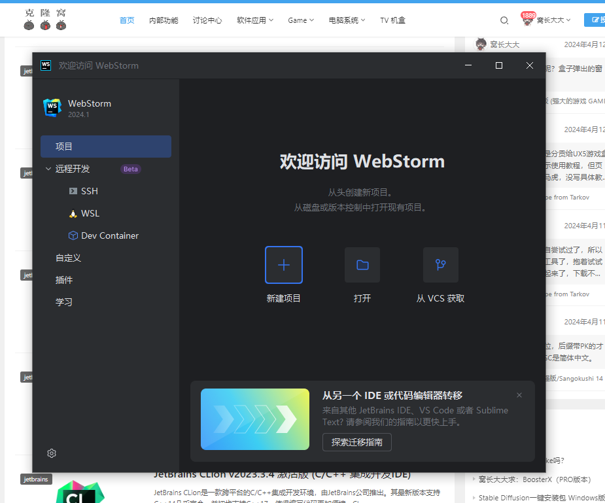
Task: Open 学习 in the WebStorm sidebar
Action: [x=64, y=302]
